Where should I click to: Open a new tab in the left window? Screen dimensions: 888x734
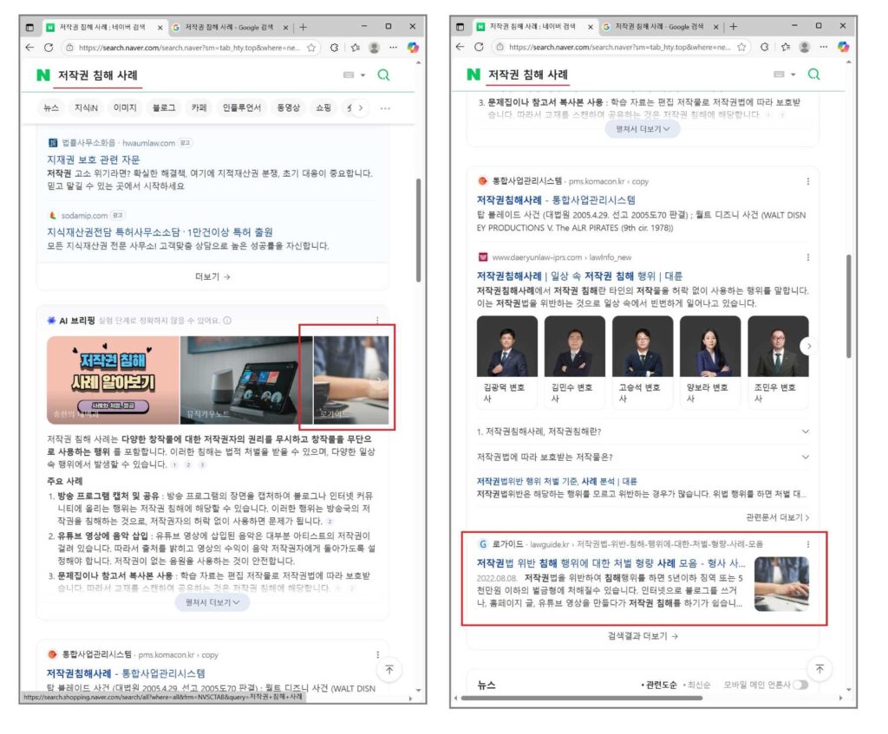[x=303, y=27]
